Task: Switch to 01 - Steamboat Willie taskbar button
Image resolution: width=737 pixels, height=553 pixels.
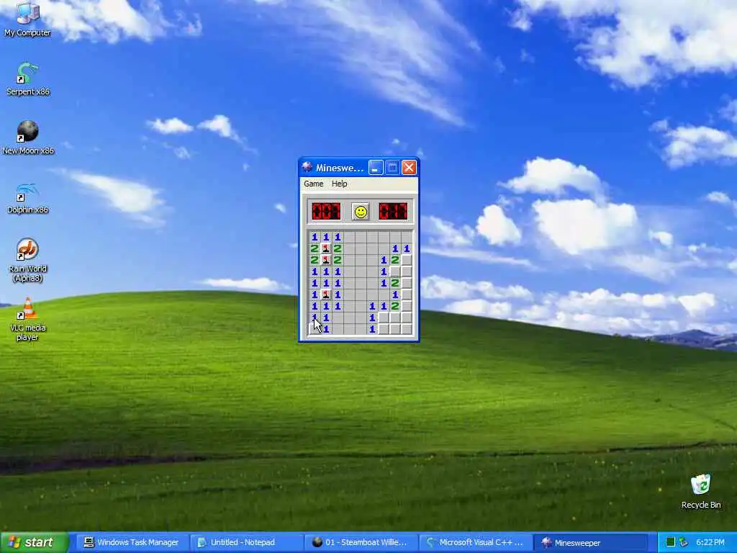Action: (x=361, y=542)
